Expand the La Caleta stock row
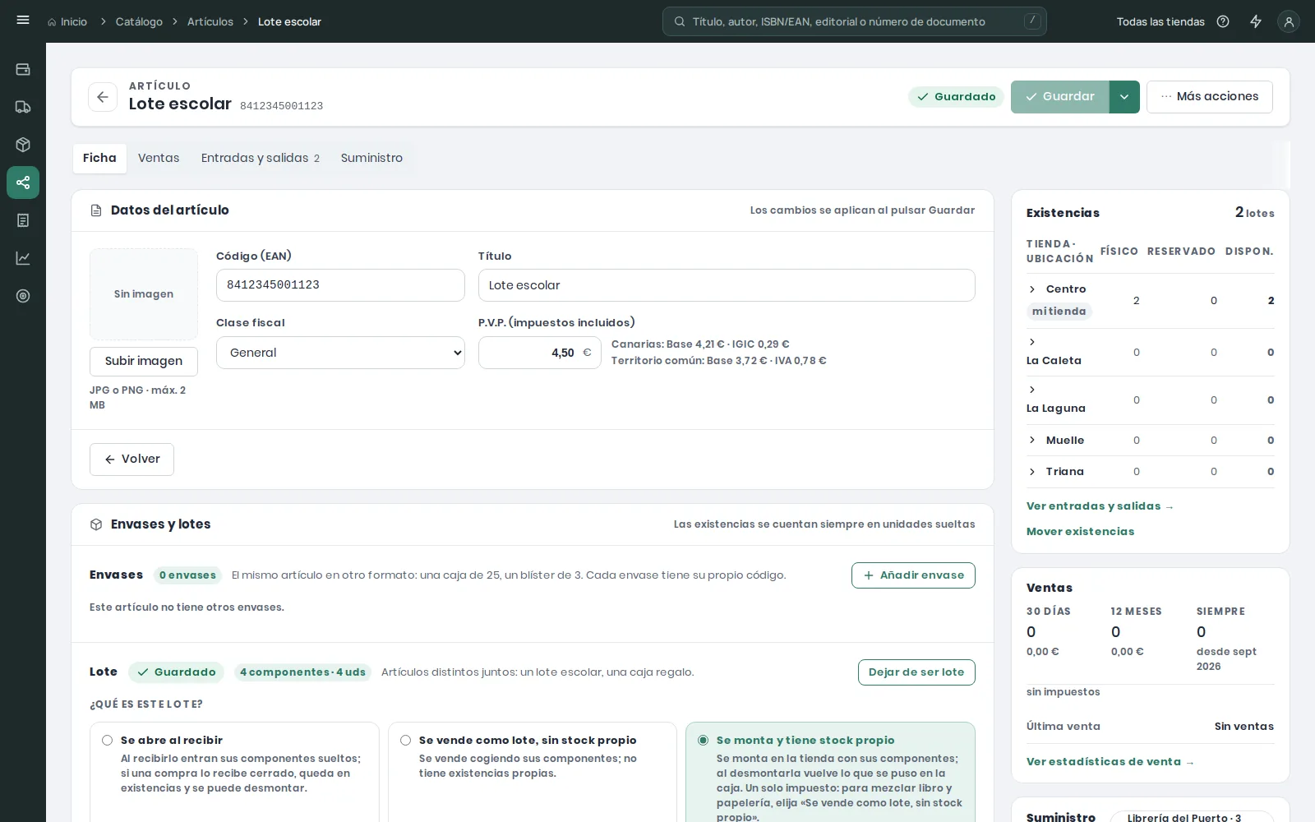This screenshot has width=1315, height=822. pos(1032,342)
